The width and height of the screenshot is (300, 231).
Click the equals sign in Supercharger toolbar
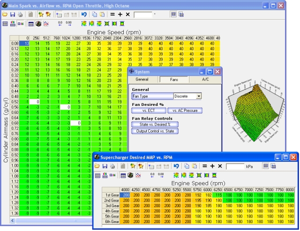pos(205,166)
